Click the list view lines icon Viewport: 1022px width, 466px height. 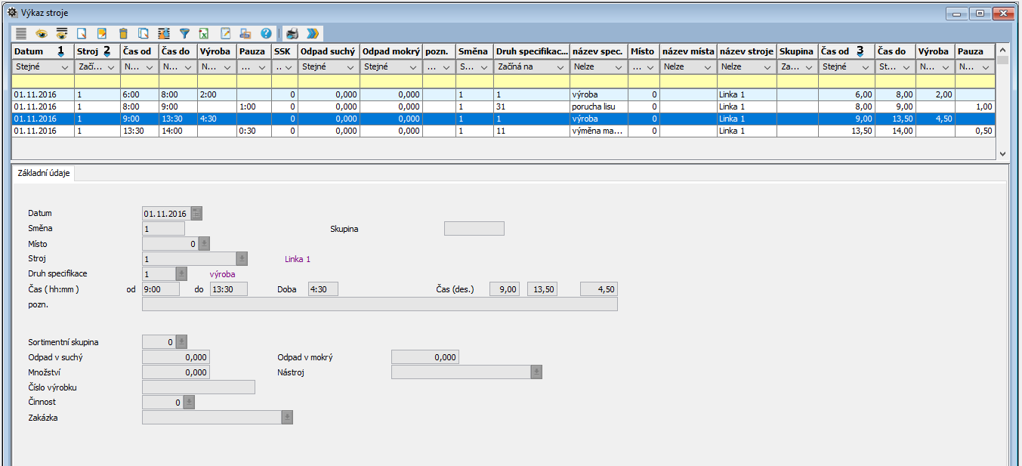point(20,33)
